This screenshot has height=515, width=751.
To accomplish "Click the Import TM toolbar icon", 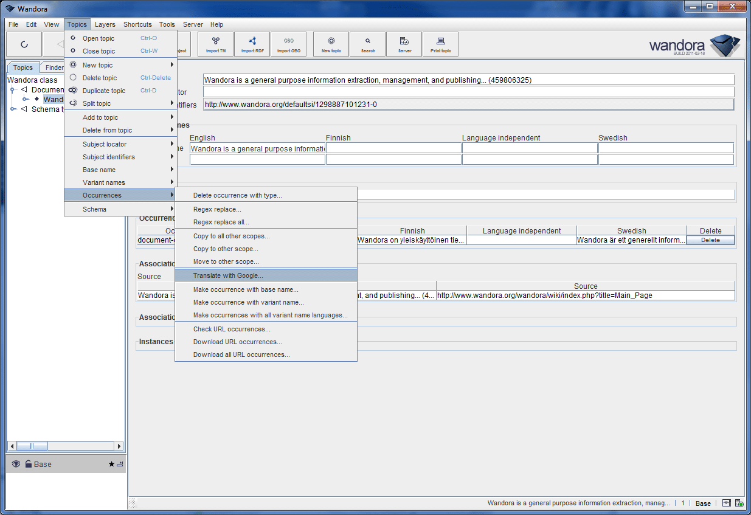I will tap(215, 44).
